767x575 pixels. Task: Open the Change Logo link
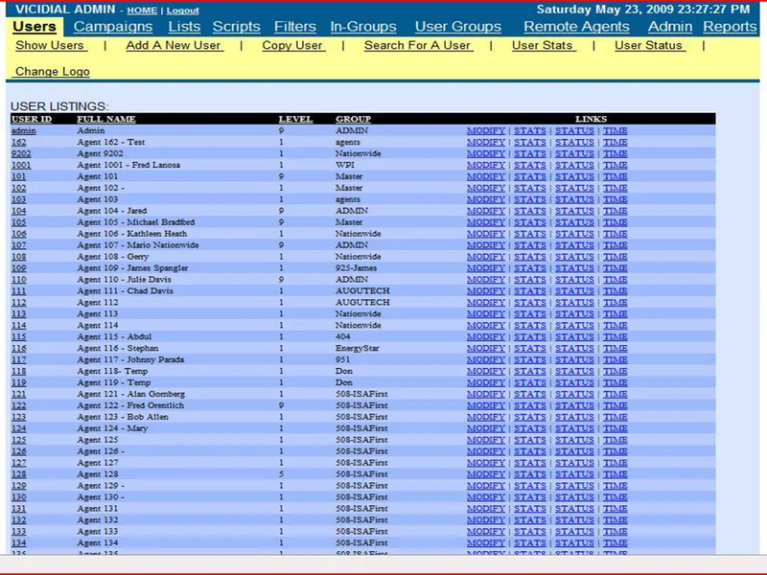point(53,71)
